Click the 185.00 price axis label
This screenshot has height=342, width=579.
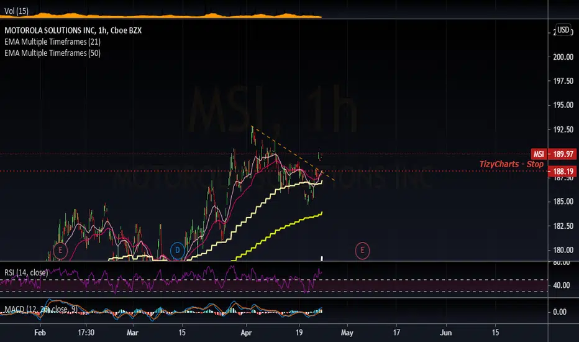tap(563, 201)
